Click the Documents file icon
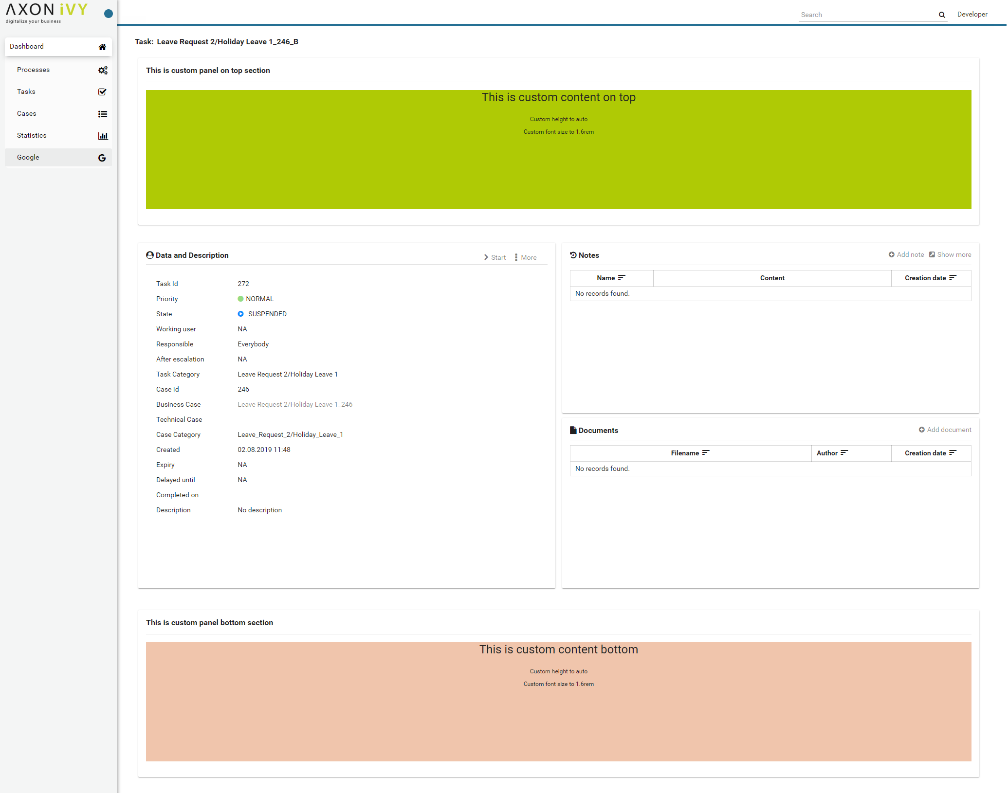 point(573,430)
